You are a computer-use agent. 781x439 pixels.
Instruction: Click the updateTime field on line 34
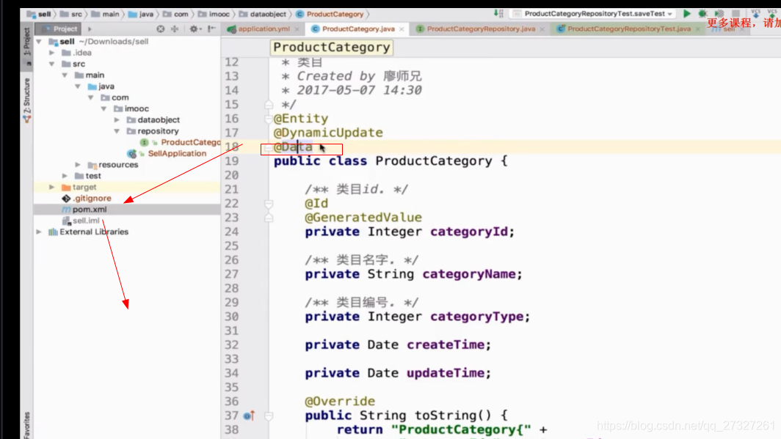click(446, 373)
